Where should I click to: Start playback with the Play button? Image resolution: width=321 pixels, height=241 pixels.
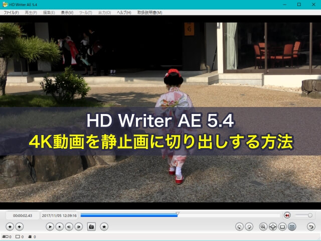point(50,226)
